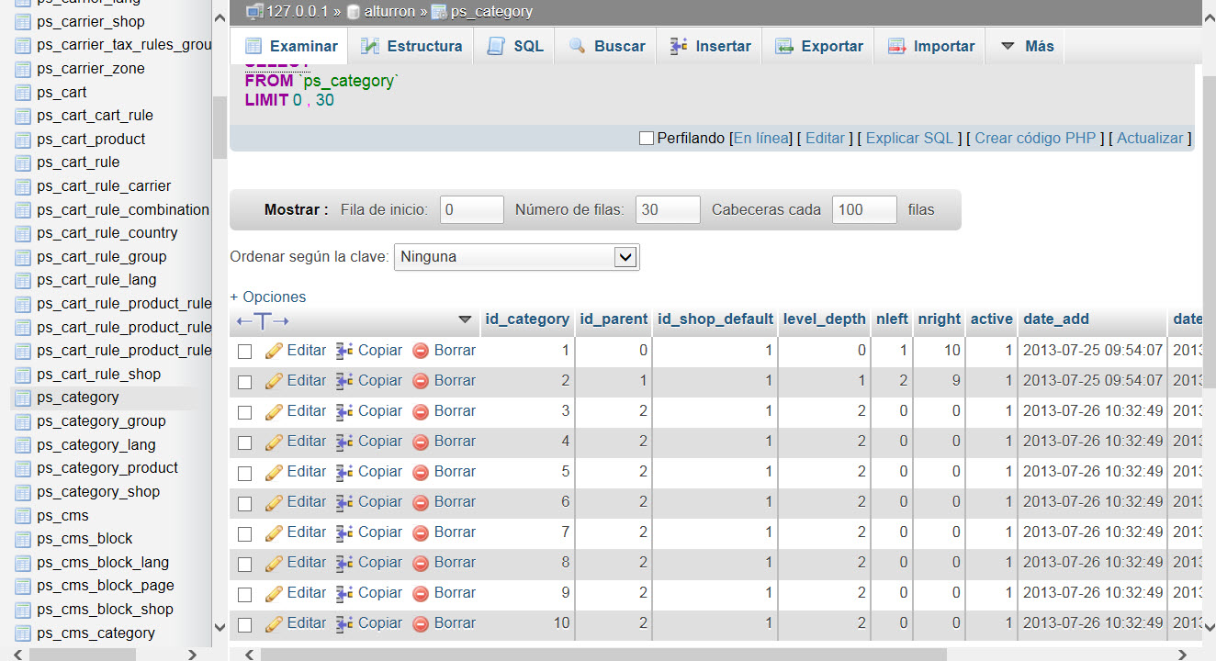Screen dimensions: 1216x661
Task: Open the alturron database breadcrumb link
Action: coord(390,12)
